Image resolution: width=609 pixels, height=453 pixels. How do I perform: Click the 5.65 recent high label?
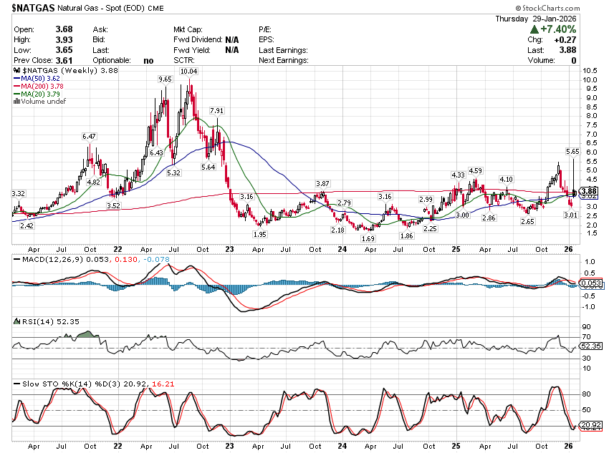coord(572,152)
